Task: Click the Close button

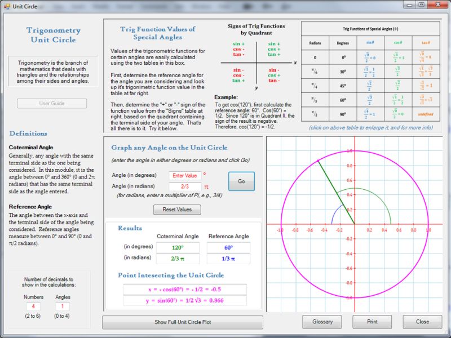Action: coord(422,322)
